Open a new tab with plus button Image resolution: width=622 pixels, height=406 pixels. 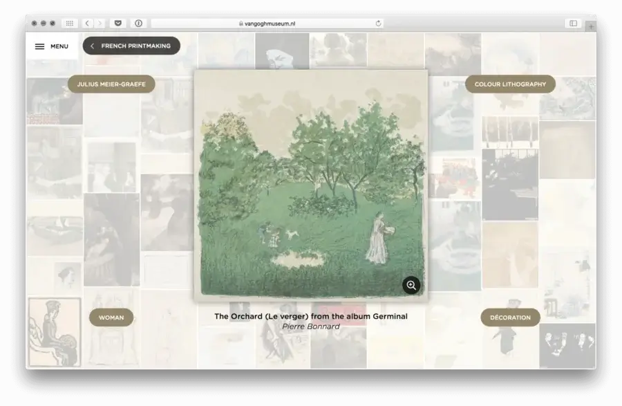tap(590, 26)
